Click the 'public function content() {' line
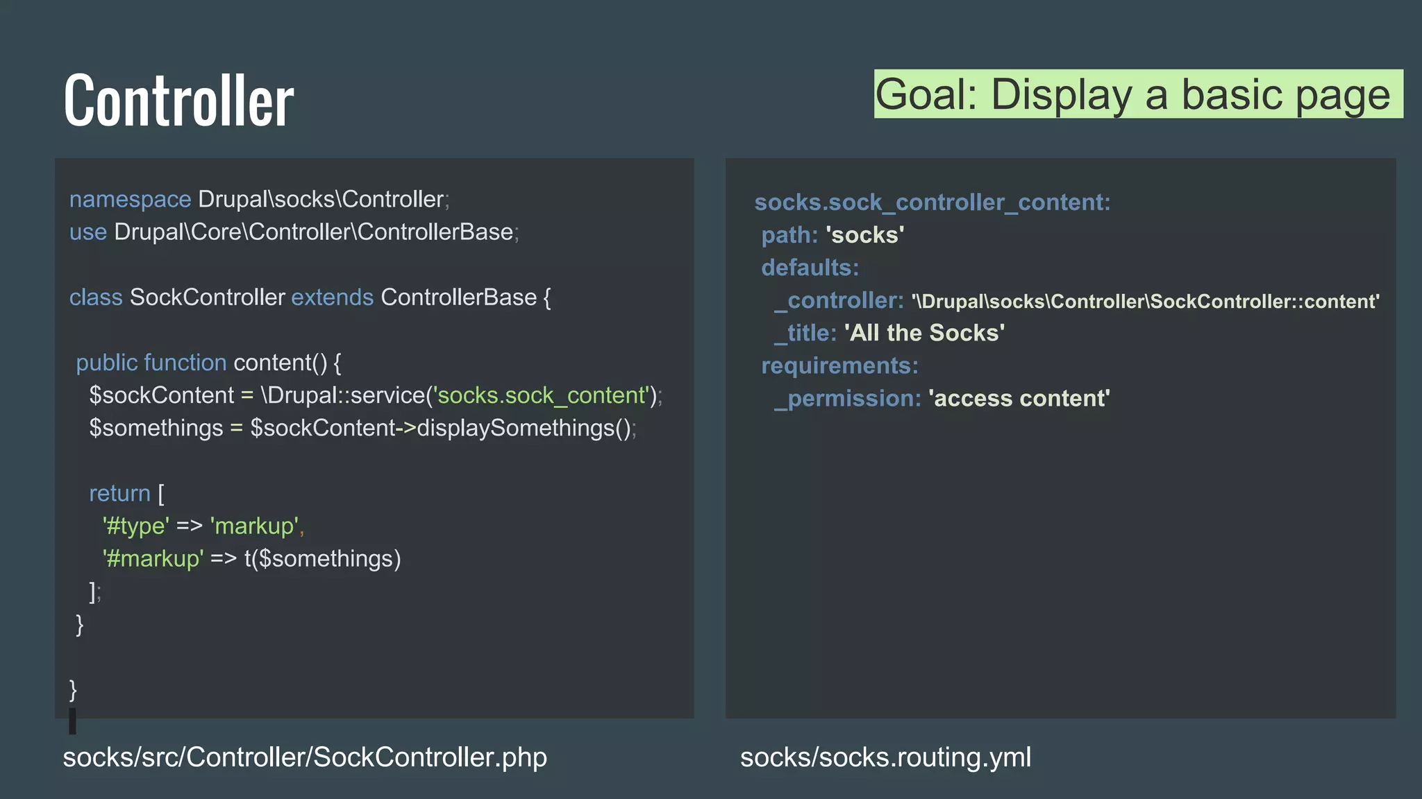 [208, 363]
